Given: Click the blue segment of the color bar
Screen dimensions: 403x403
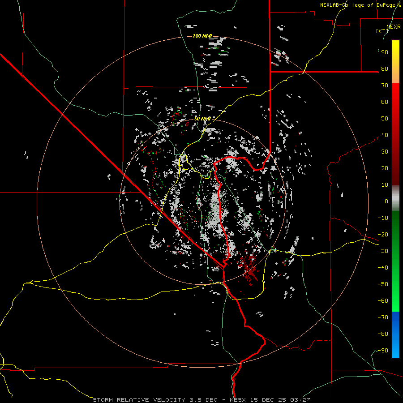Looking at the screenshot, I should (x=395, y=335).
